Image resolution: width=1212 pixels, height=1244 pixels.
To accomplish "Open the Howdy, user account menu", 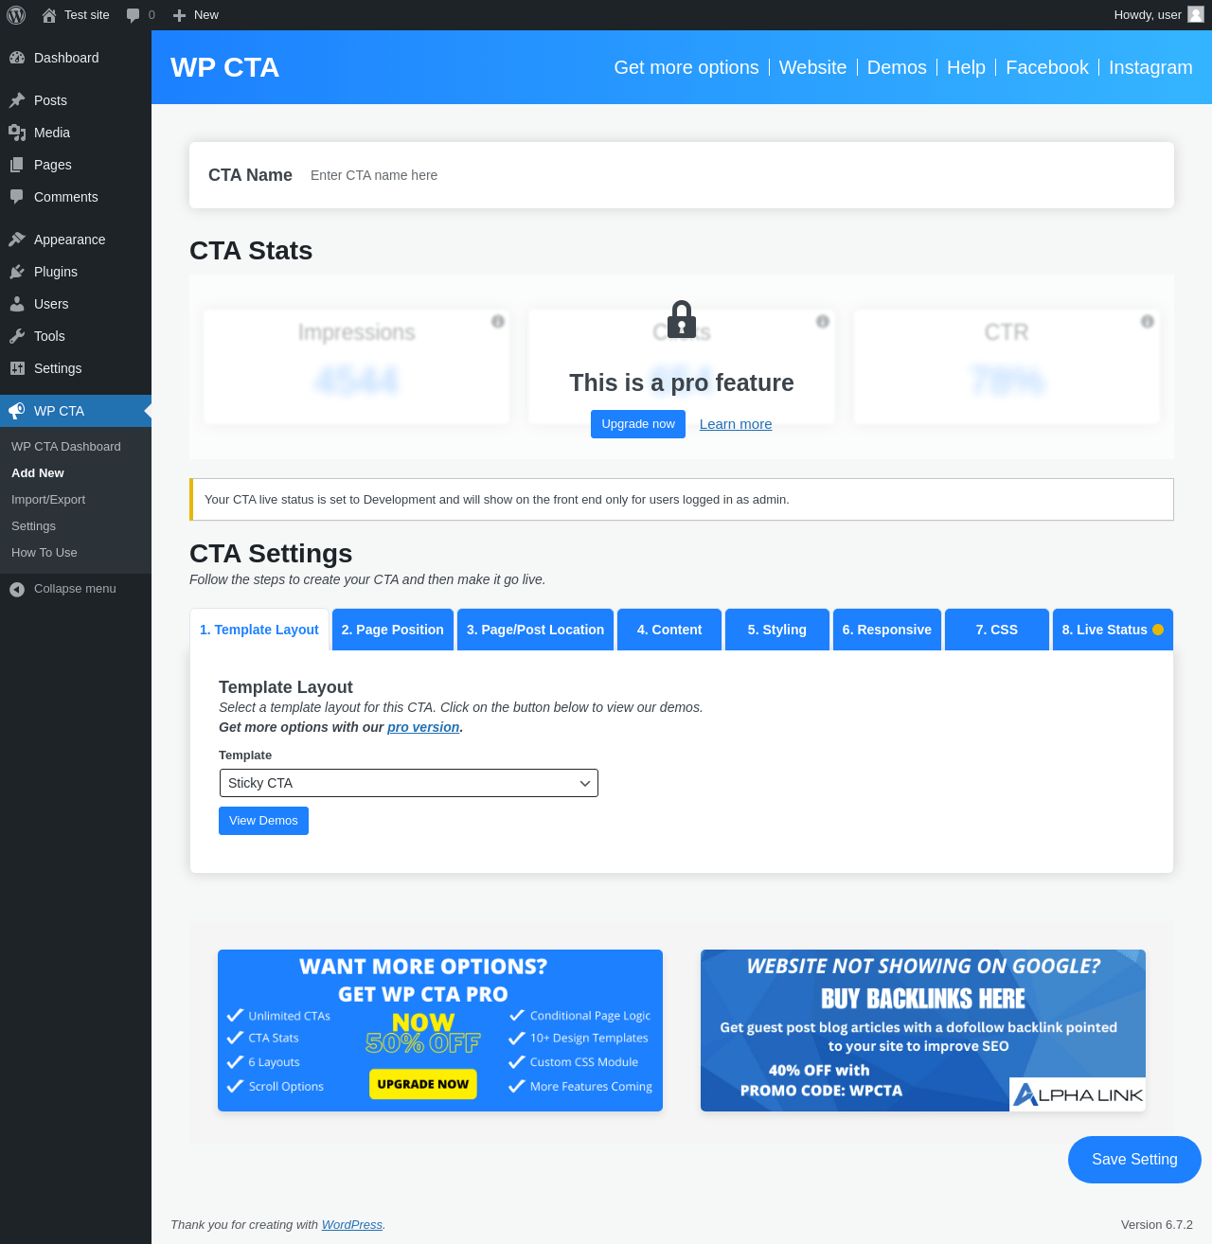I will [1159, 15].
